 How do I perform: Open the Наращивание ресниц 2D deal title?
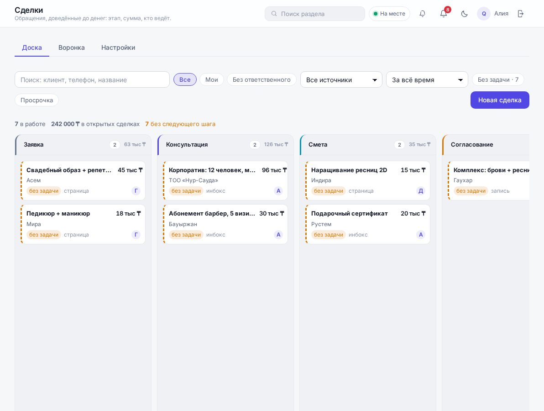(349, 170)
